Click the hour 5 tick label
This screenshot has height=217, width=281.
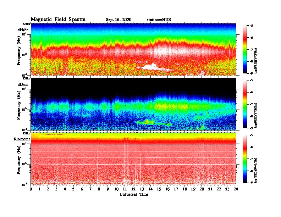[73, 189]
